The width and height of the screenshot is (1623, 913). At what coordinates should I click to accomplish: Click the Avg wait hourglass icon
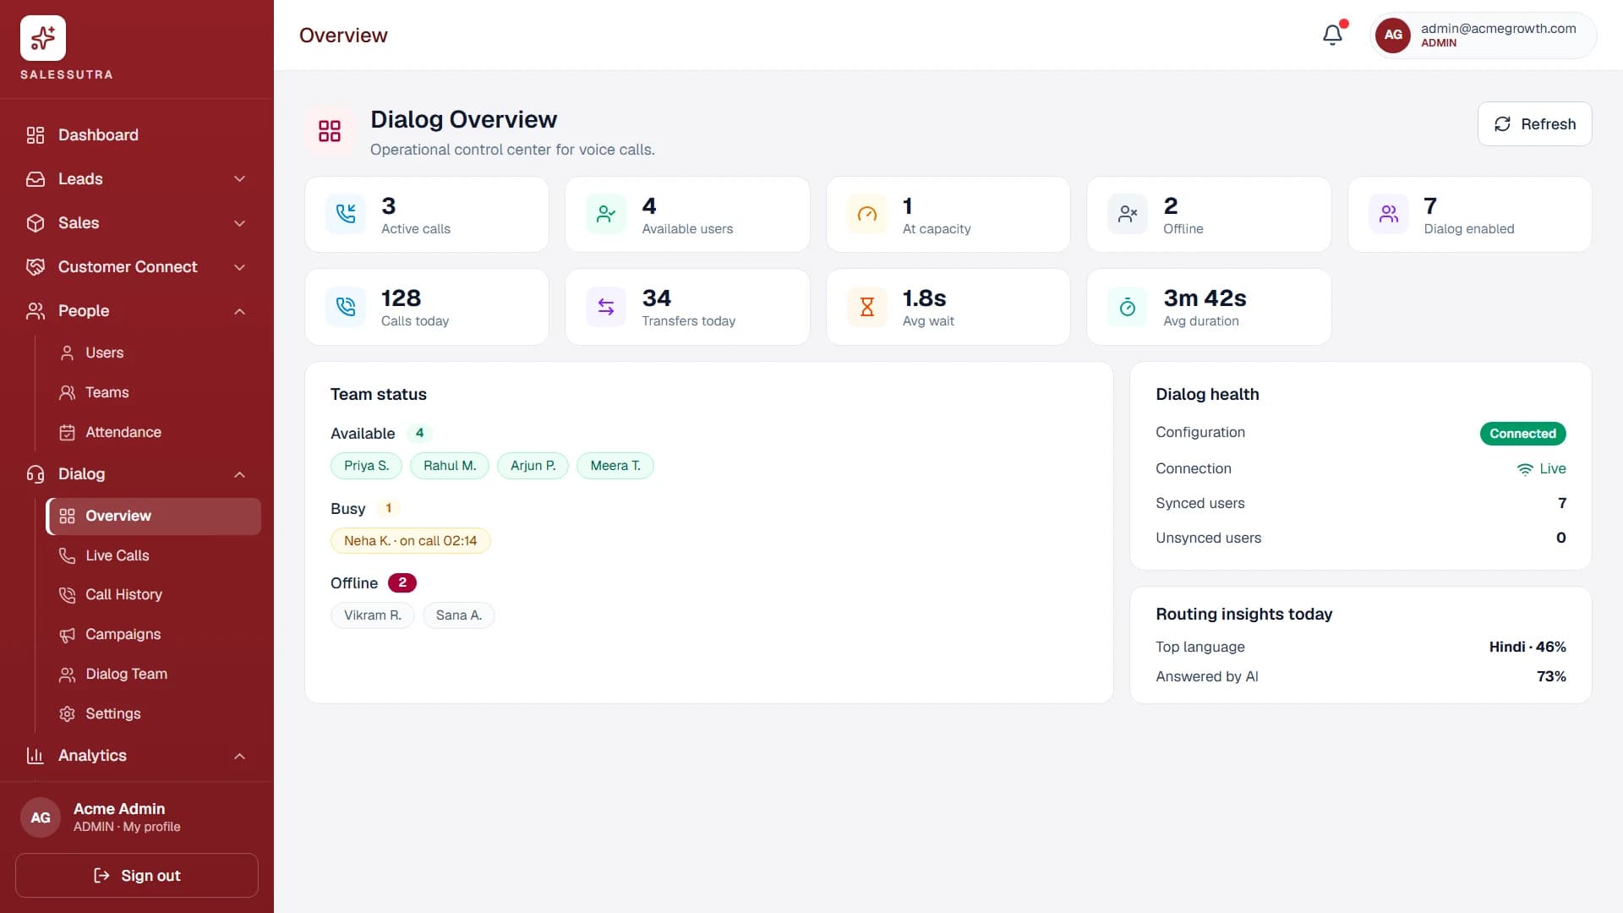tap(867, 307)
